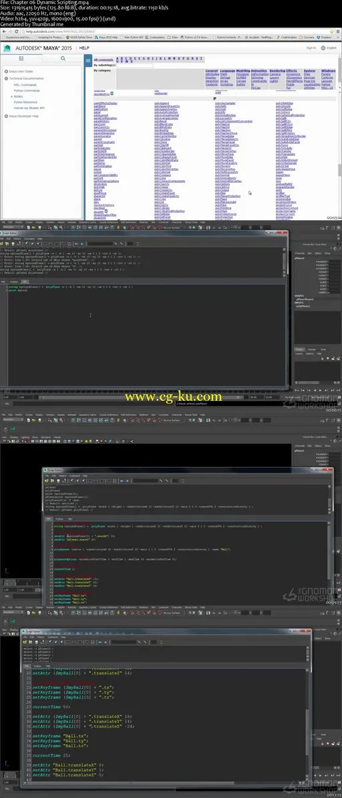
Task: Open Command menu in 06:15 Script Editor
Action: [29, 238]
